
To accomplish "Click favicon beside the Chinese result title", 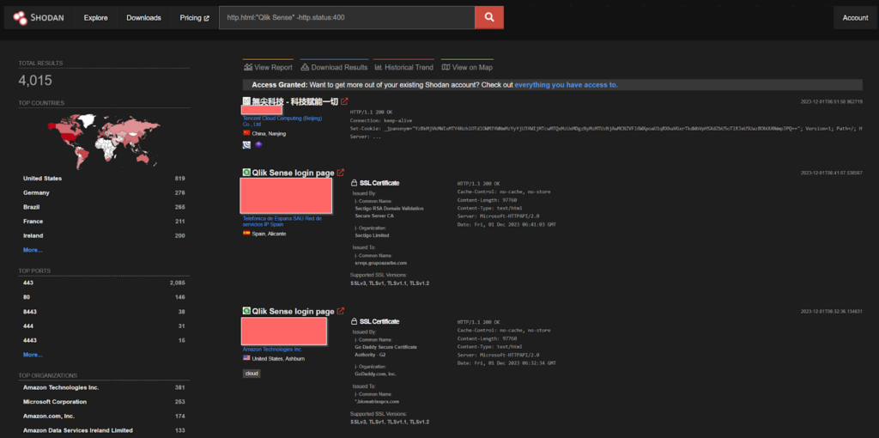I will tap(246, 101).
